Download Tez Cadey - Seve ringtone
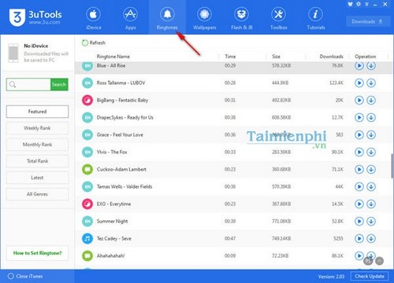 371,239
